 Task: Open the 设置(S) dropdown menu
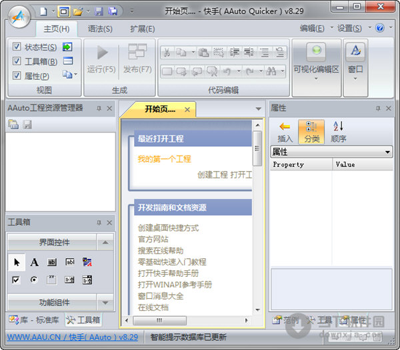coord(349,28)
